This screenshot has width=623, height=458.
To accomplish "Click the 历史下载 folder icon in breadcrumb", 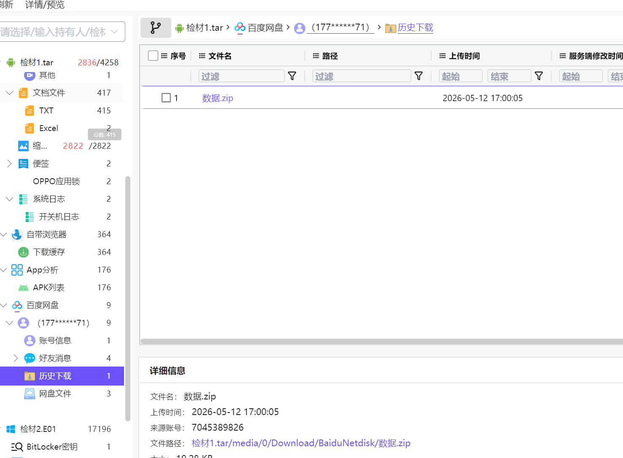I will point(391,28).
